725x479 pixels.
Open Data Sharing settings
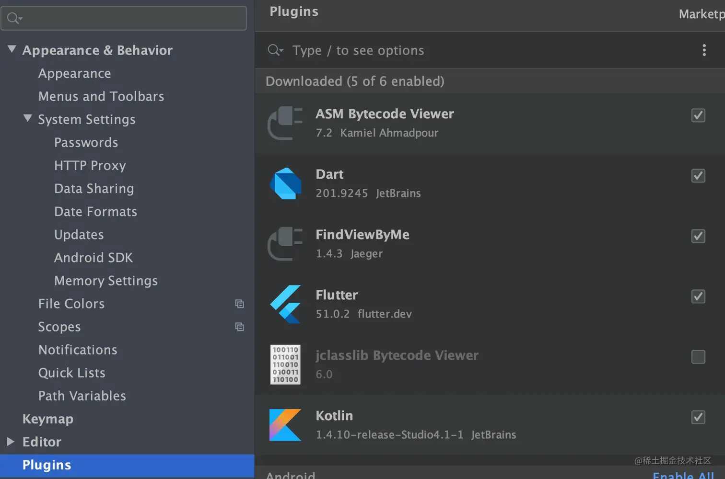(94, 188)
